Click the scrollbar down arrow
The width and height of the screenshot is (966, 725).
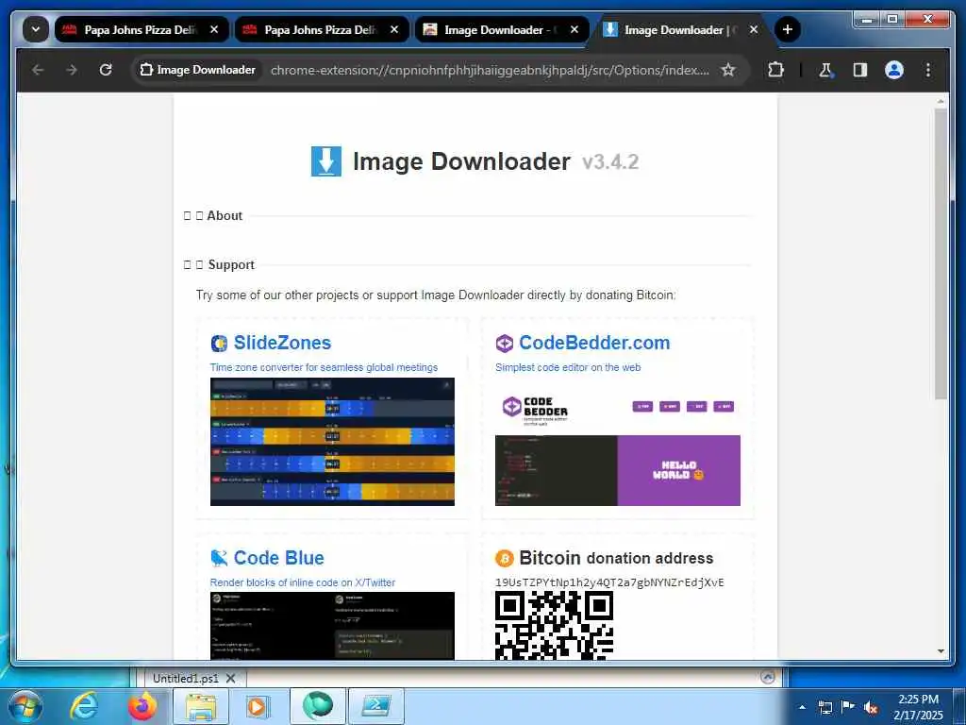(x=941, y=651)
